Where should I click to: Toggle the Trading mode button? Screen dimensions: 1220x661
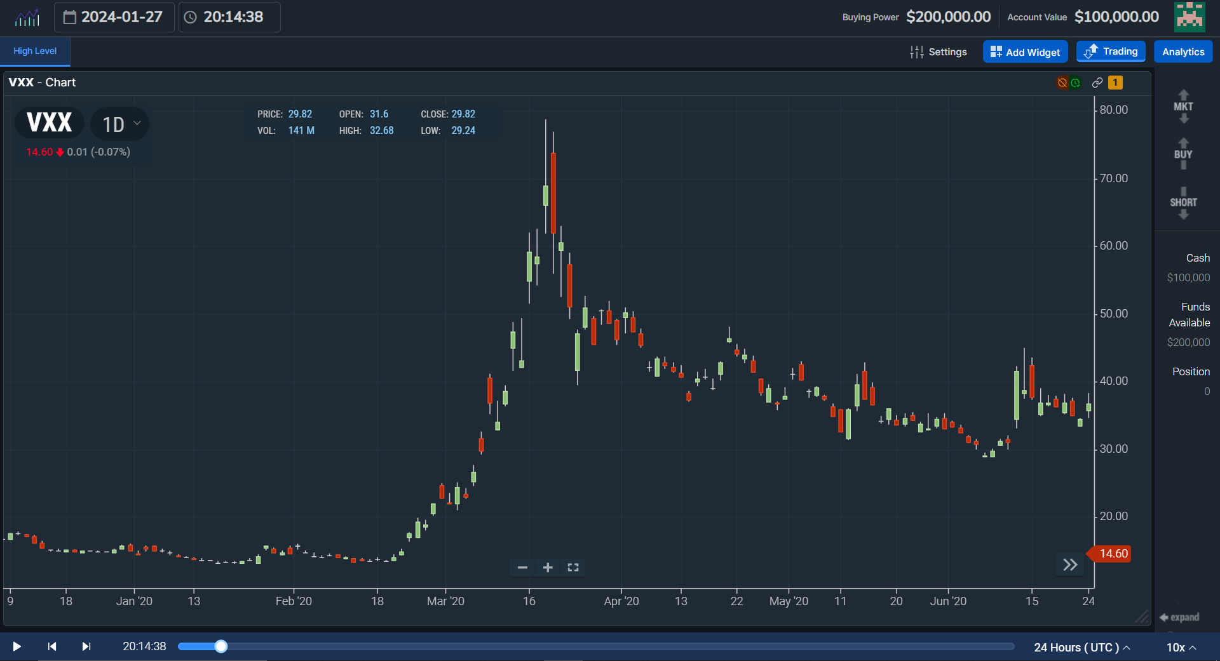[x=1110, y=51]
